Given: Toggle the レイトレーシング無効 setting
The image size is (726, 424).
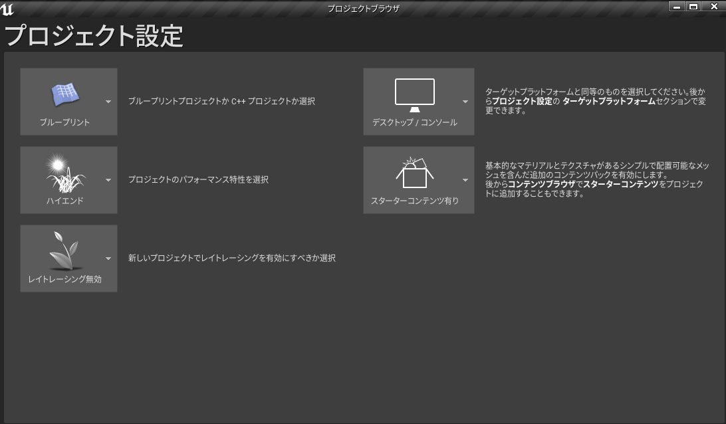Looking at the screenshot, I should point(68,258).
